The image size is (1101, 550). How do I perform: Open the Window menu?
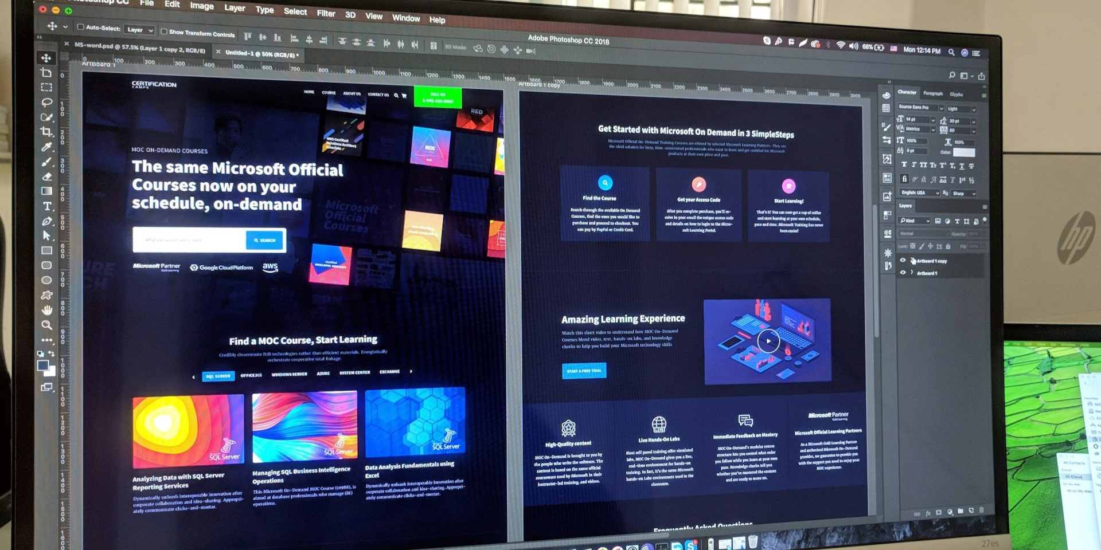coord(406,18)
